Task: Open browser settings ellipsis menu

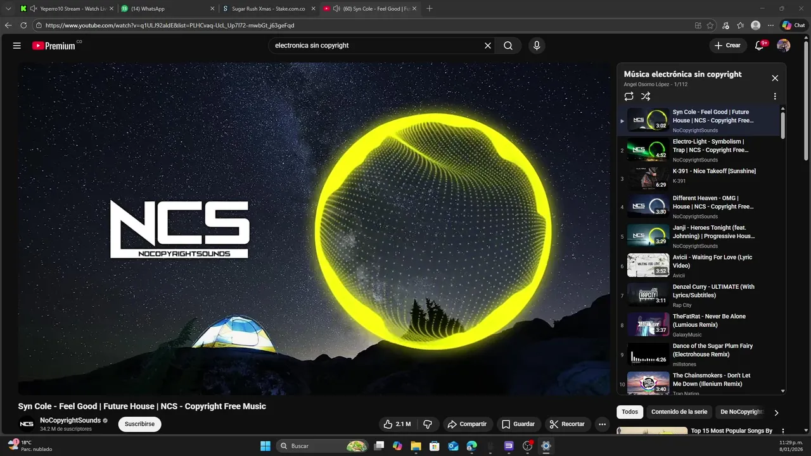Action: pos(771,25)
